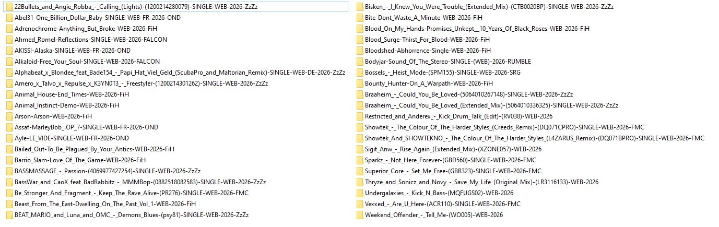The width and height of the screenshot is (719, 227).
Task: Select Amero_x_Talvo_x_Repulse Freestyler folder name
Action: [x=142, y=83]
